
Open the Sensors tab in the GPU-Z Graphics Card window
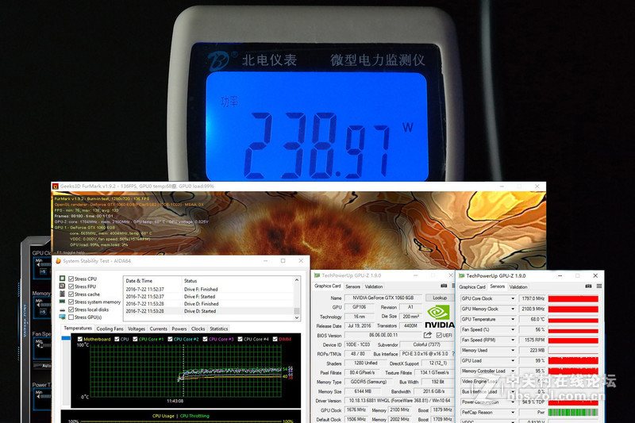(352, 286)
